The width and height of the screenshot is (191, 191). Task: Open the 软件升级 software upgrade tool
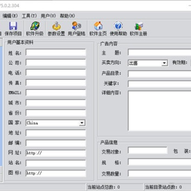[34, 29]
